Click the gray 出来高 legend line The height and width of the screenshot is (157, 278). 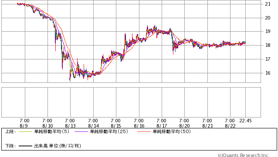[x=25, y=146]
